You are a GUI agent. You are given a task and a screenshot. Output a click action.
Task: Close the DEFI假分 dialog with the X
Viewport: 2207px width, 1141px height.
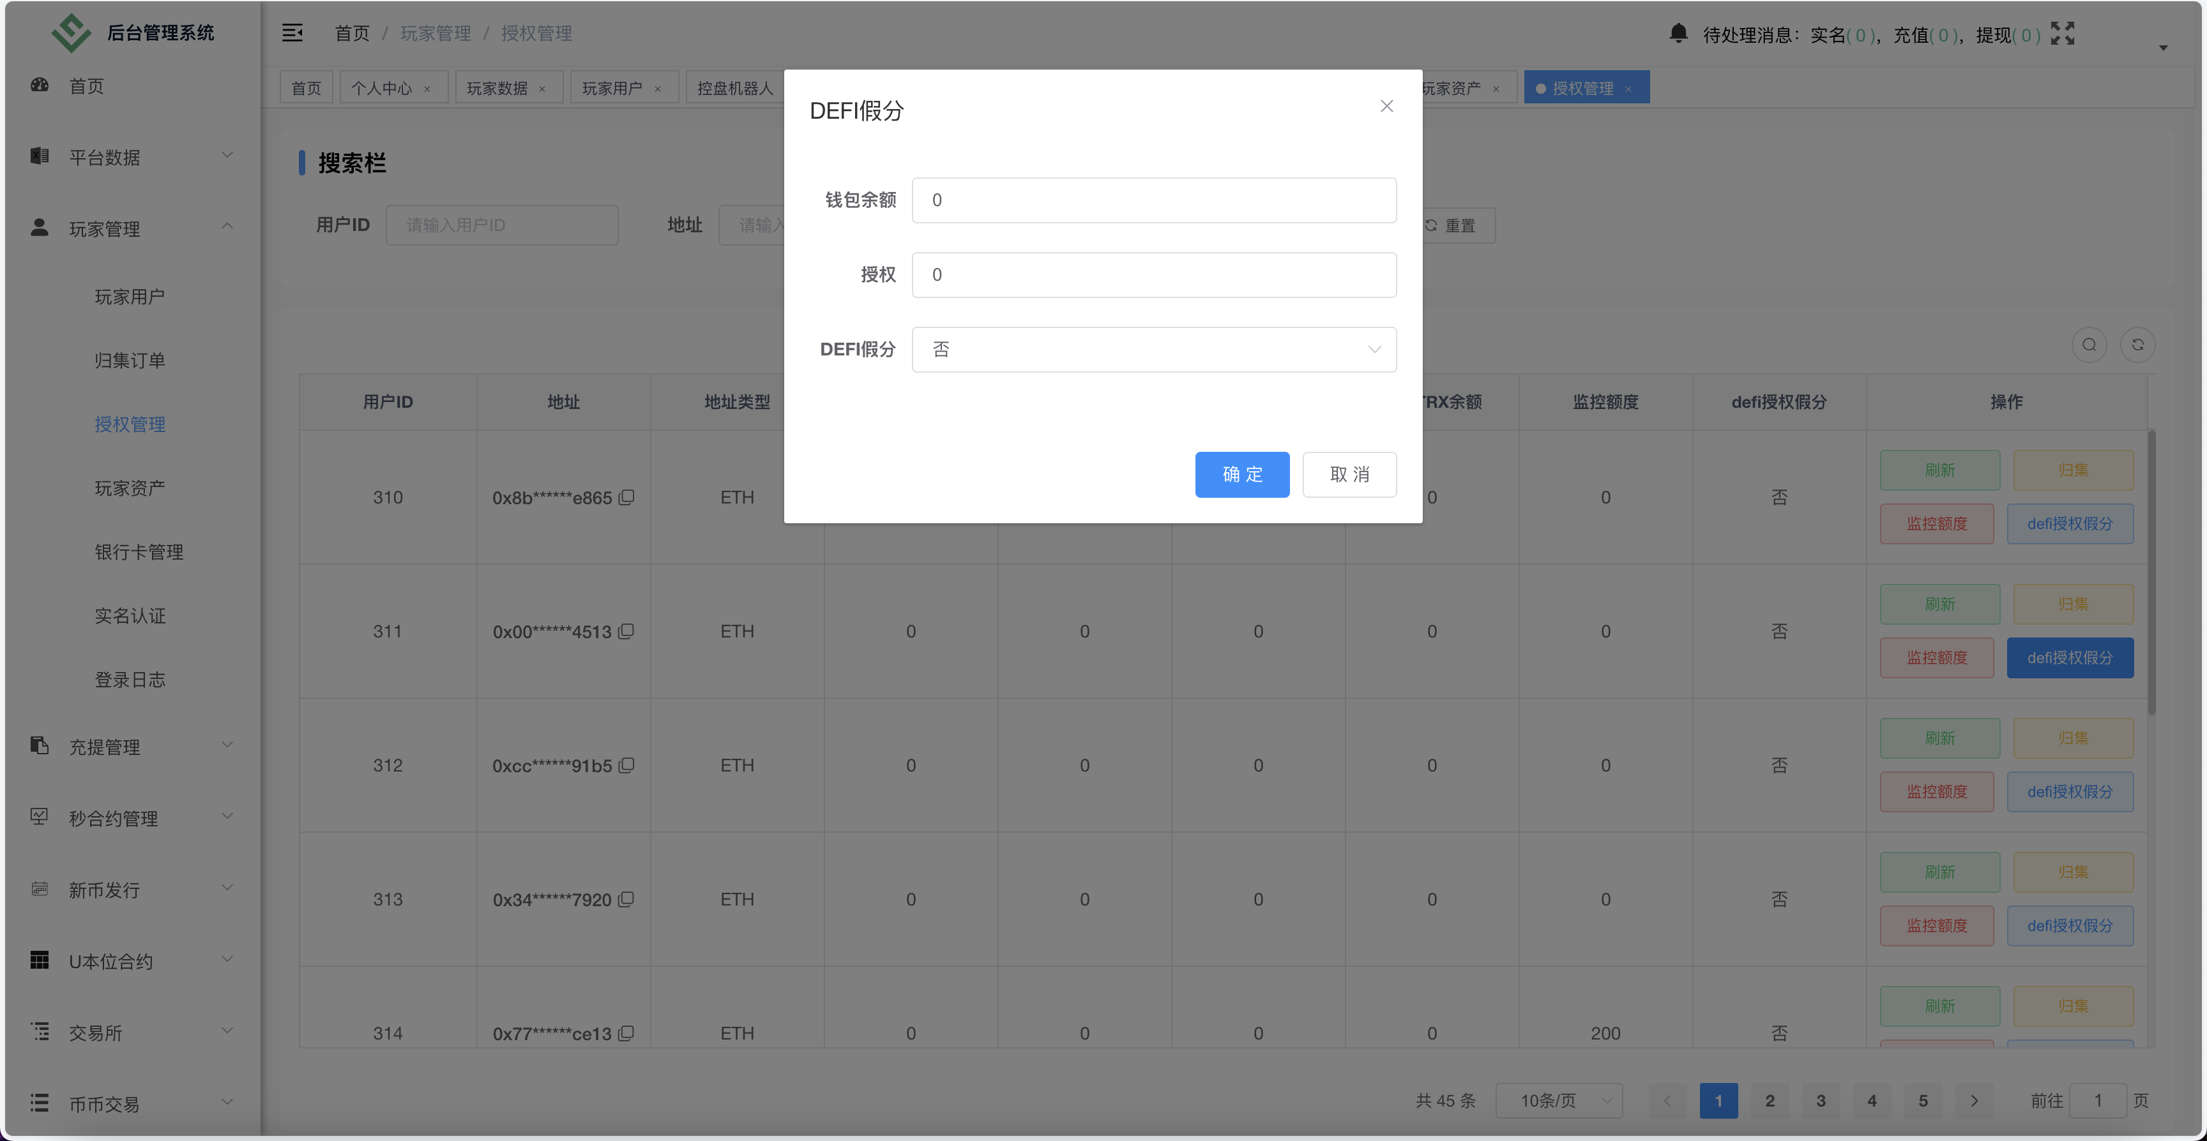click(x=1386, y=106)
